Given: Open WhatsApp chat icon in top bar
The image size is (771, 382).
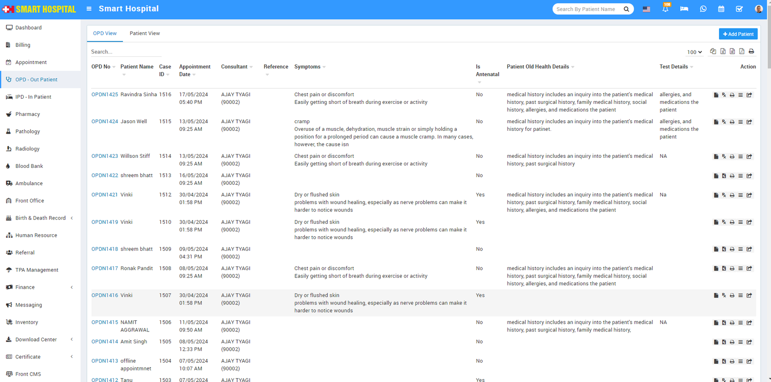Looking at the screenshot, I should point(703,9).
